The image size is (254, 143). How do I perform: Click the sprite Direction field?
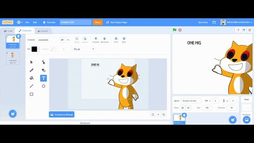(x=232, y=108)
